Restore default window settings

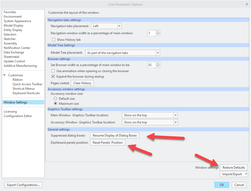point(234,167)
